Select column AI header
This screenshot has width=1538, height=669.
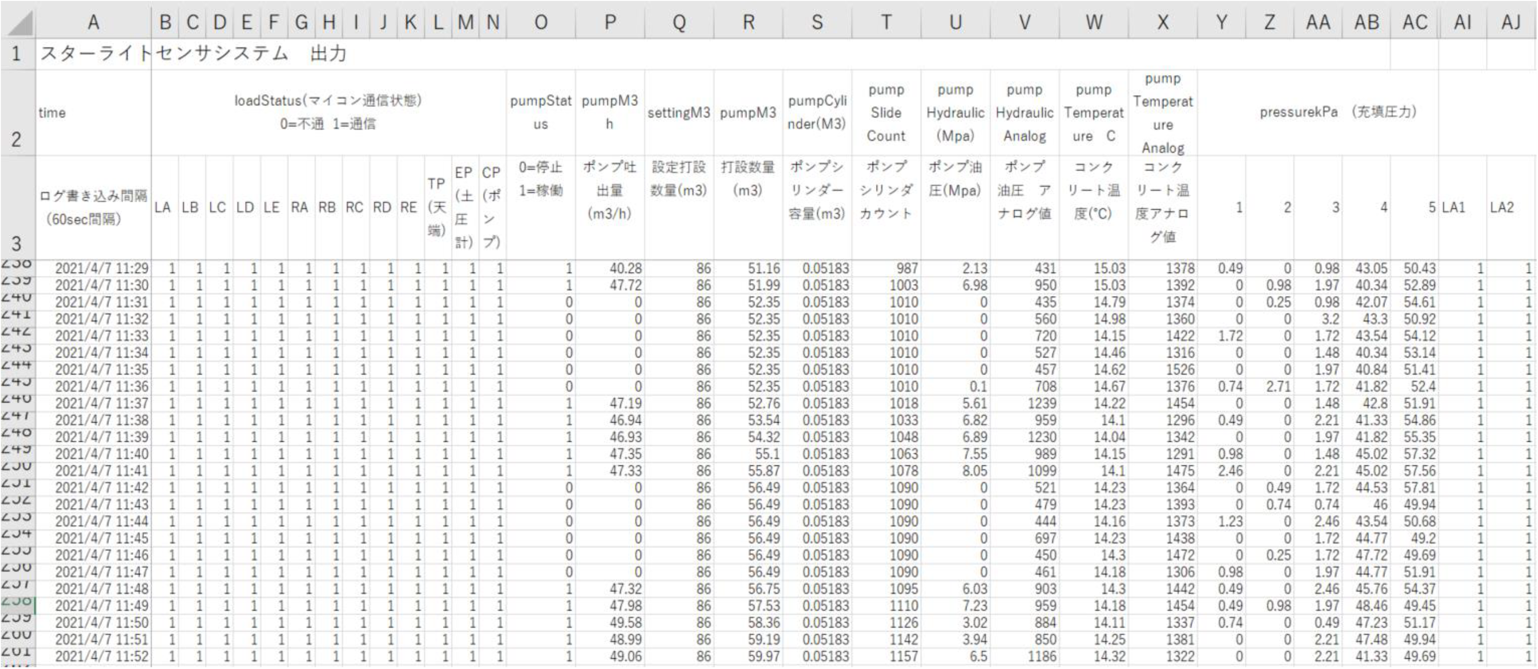1462,23
